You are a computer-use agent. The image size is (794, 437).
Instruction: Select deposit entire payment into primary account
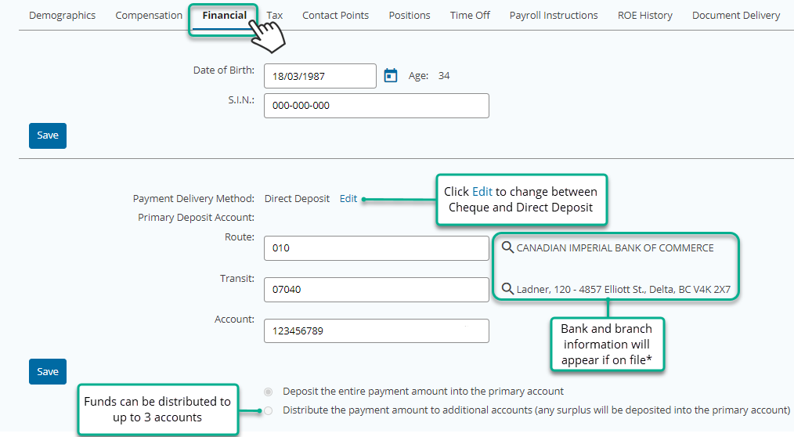269,392
